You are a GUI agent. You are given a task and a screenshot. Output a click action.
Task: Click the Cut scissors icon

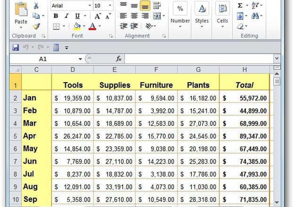coord(36,6)
